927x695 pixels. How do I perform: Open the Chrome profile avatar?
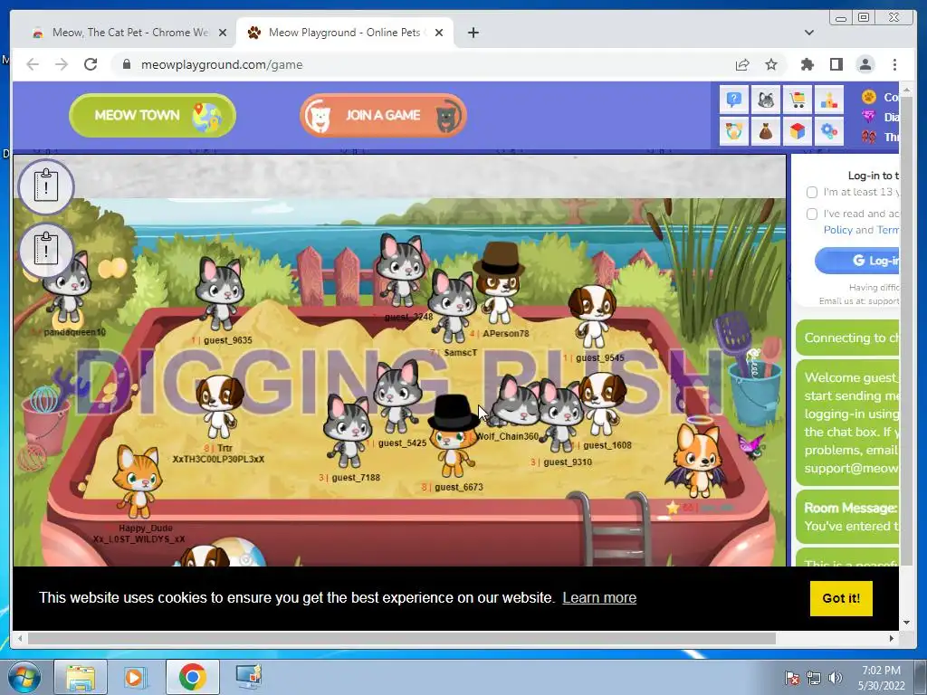tap(865, 64)
